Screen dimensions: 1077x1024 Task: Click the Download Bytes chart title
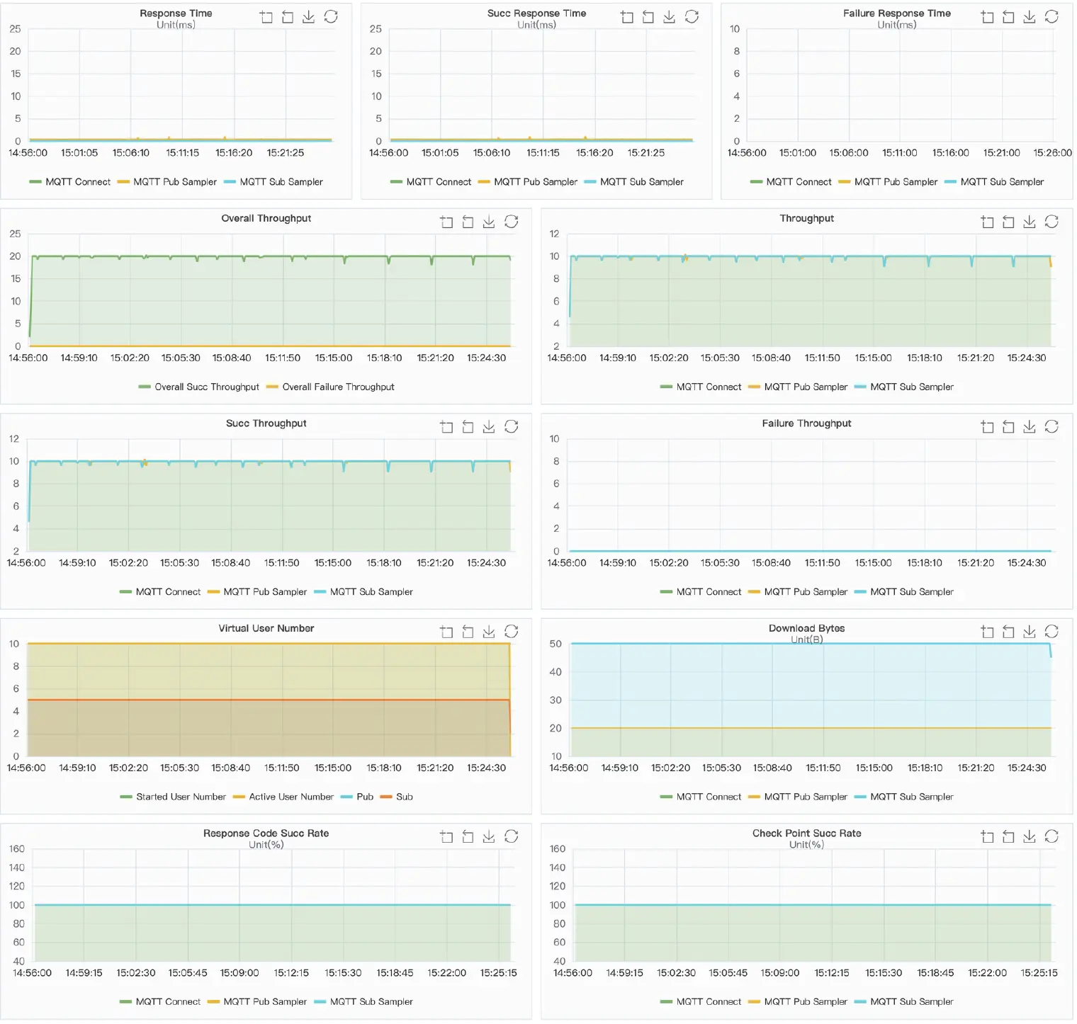[x=807, y=628]
